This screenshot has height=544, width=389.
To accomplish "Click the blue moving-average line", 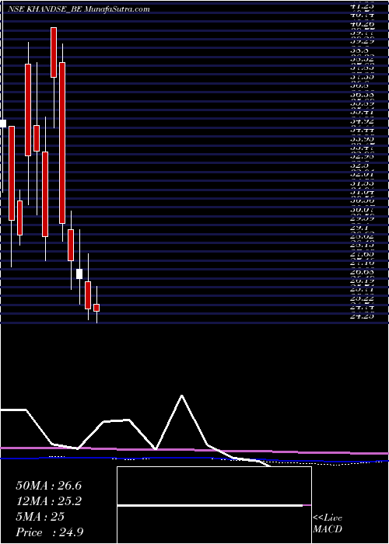I will [x=194, y=459].
